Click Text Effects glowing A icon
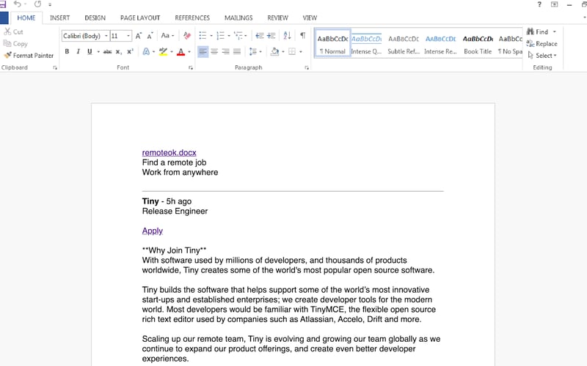587x366 pixels. pyautogui.click(x=146, y=51)
